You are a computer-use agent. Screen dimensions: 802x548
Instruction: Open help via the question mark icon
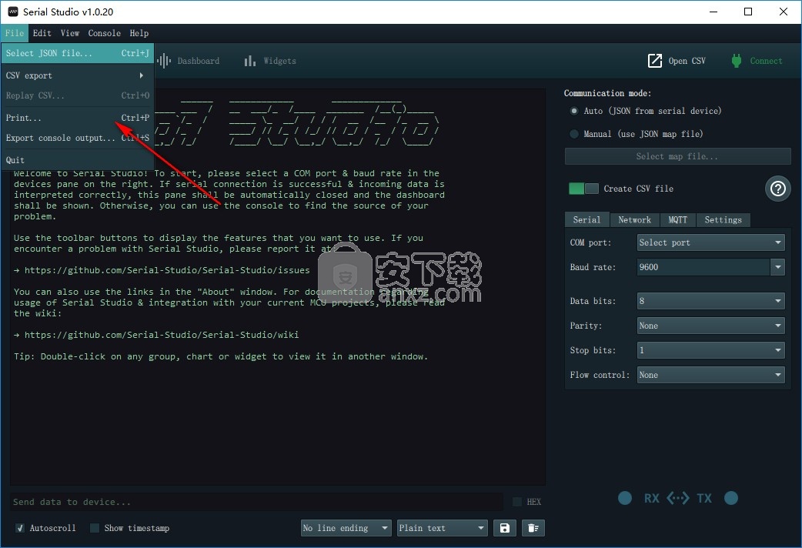click(x=778, y=189)
